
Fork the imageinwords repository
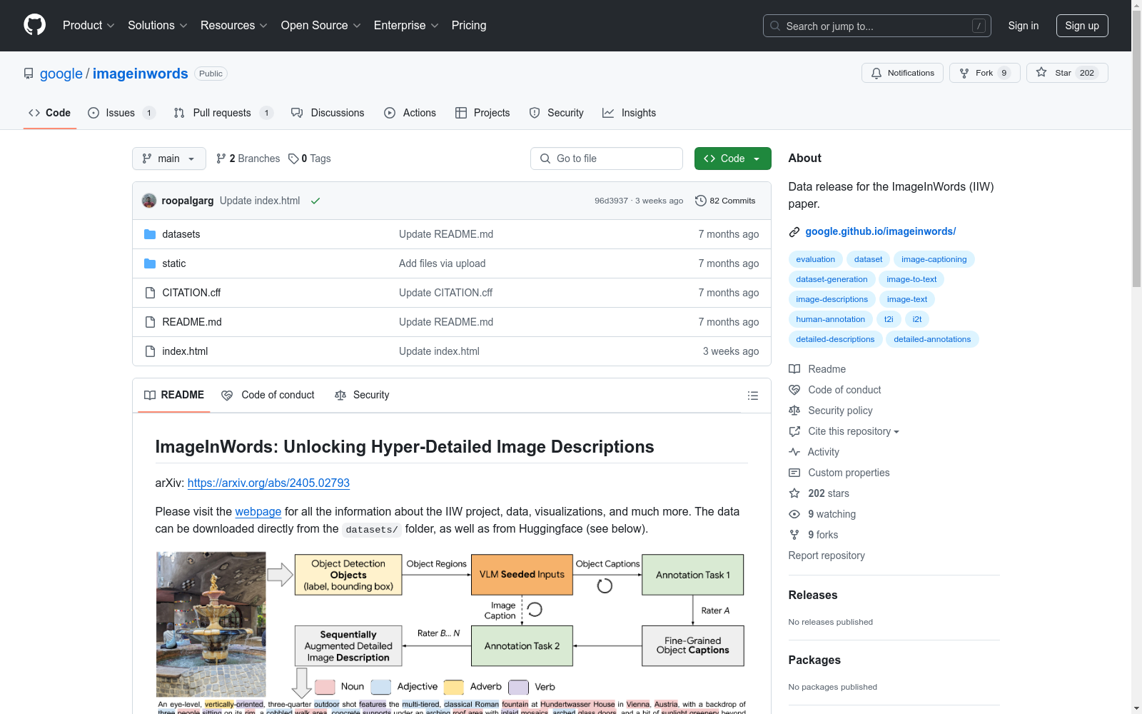(x=985, y=73)
